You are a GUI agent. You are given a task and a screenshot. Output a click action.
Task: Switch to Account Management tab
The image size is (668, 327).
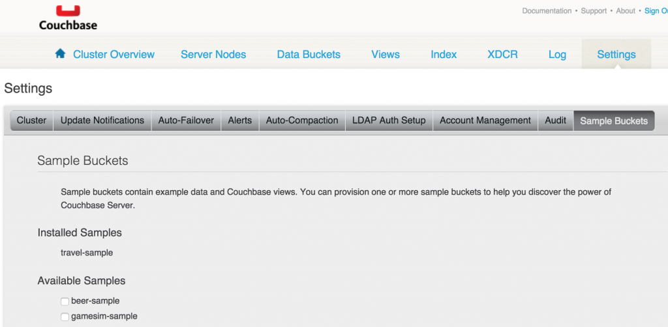click(485, 121)
